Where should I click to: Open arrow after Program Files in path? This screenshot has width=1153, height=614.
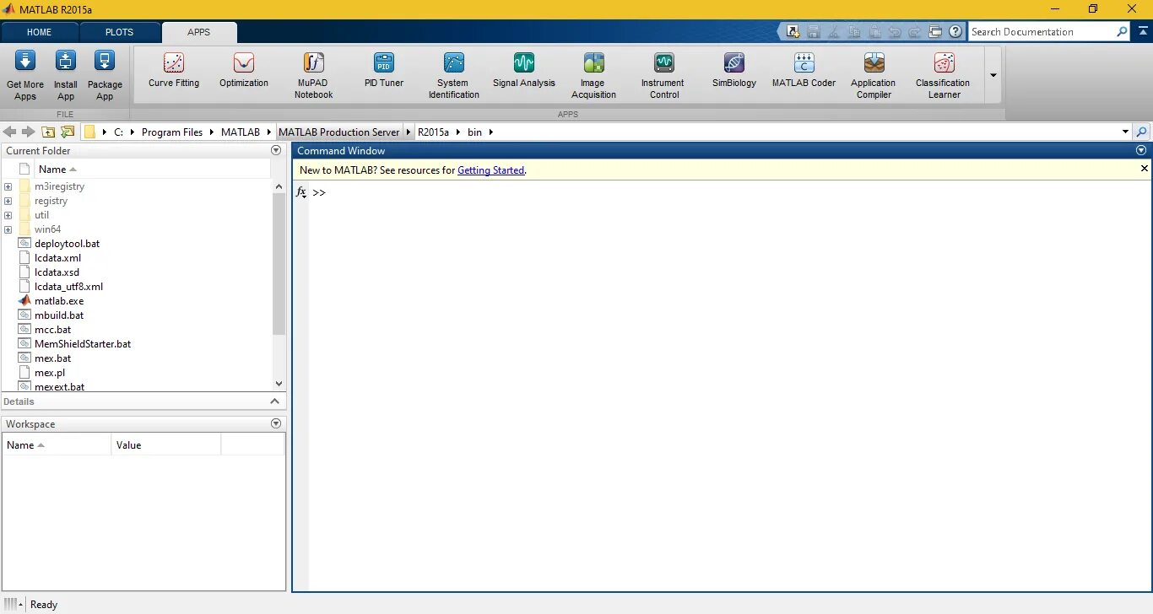coord(212,132)
